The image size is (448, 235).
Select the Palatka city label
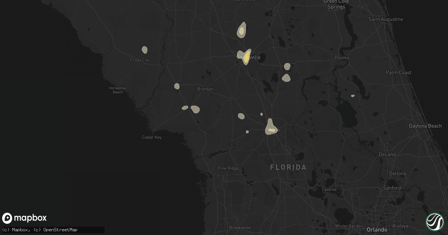coord(342,57)
